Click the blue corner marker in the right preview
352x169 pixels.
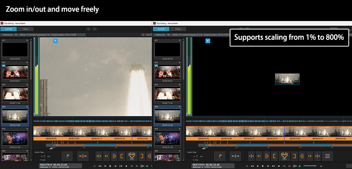208,40
